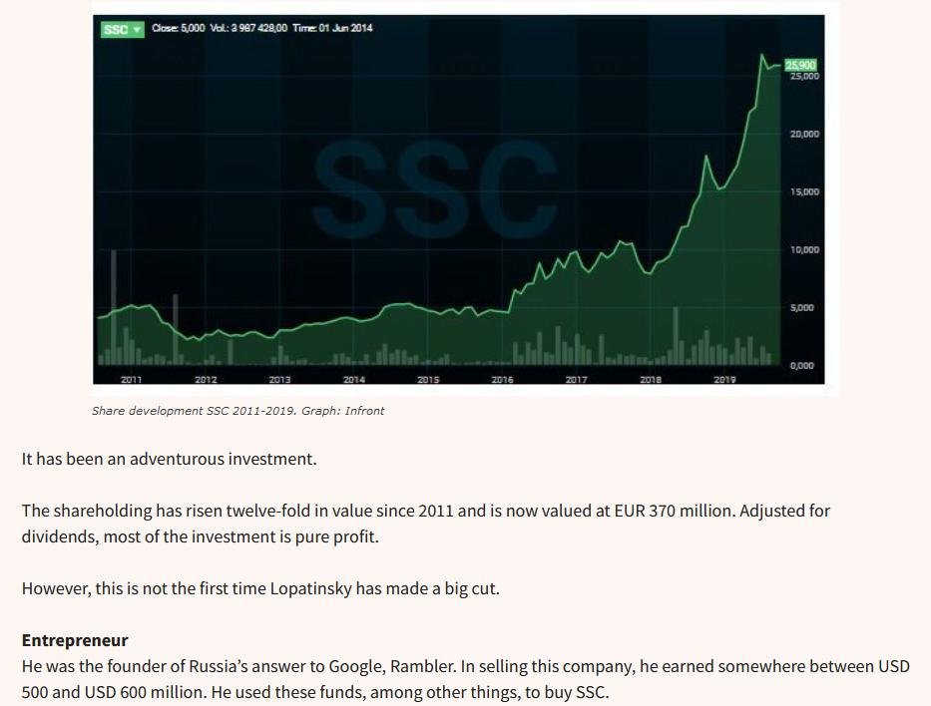Click the "It has been an adventurous investment" sentence

[169, 460]
